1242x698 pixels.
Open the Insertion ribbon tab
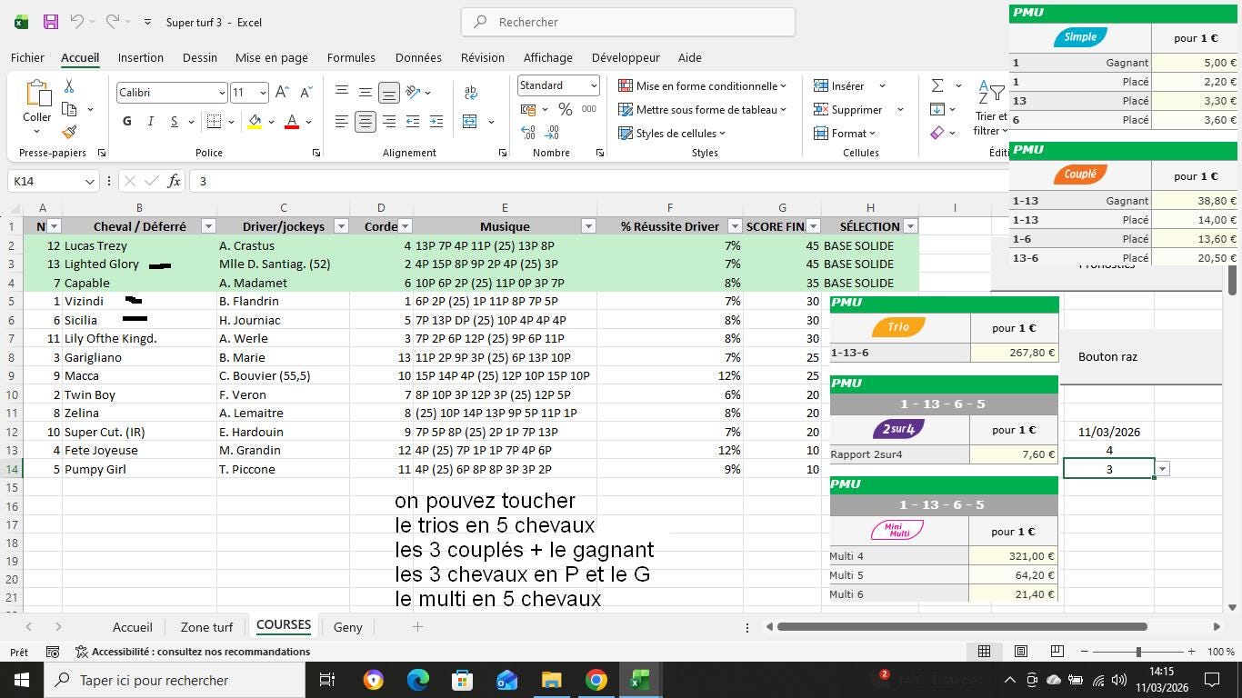point(141,57)
